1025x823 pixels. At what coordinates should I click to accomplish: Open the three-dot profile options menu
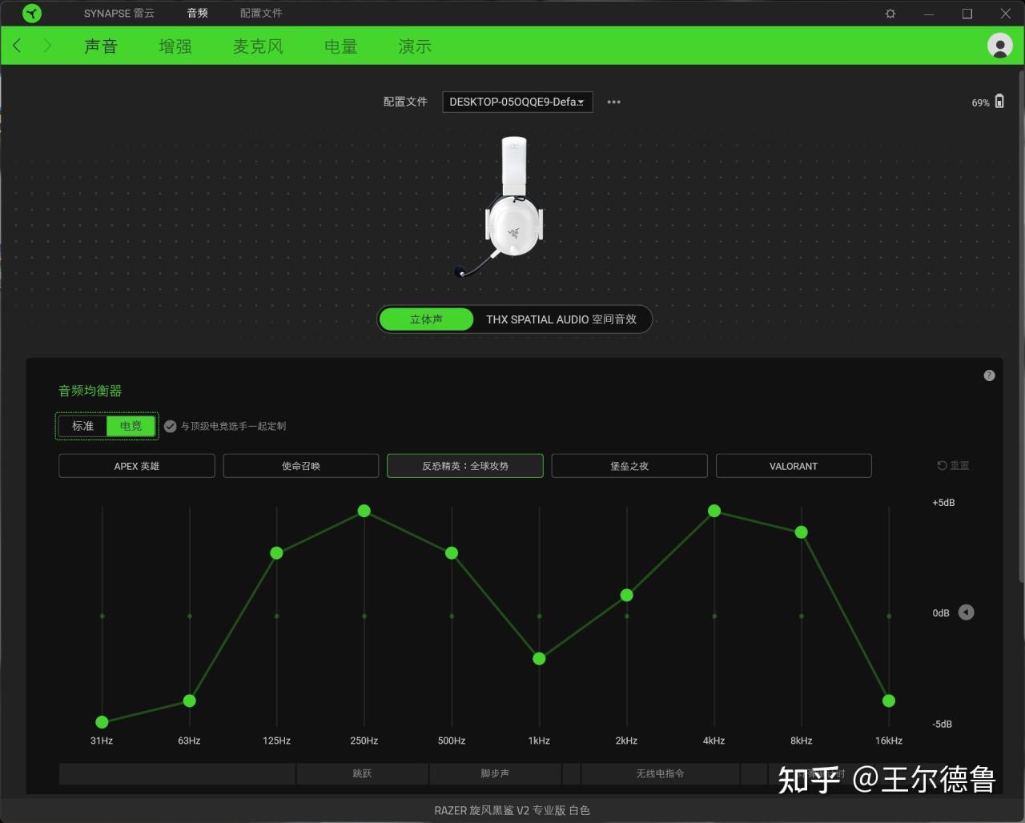(614, 102)
